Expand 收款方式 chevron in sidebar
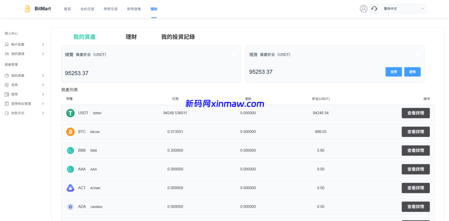Screen dimensions: 449x221 (x=43, y=113)
